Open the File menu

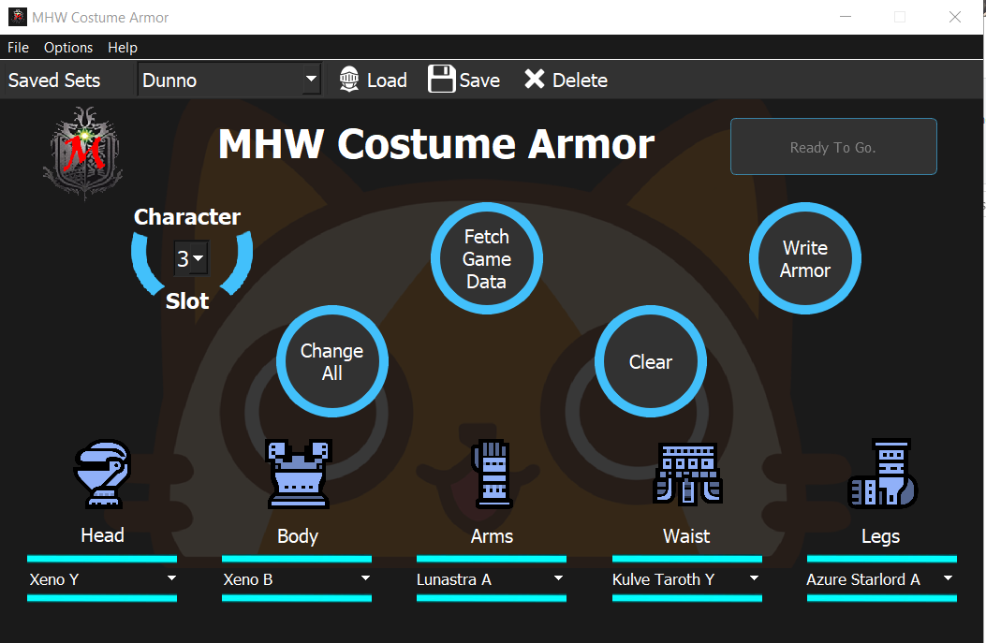tap(18, 47)
